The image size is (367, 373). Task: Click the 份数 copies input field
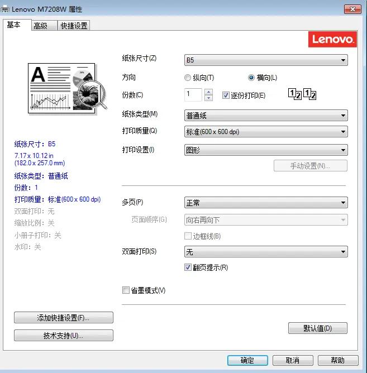pos(193,95)
